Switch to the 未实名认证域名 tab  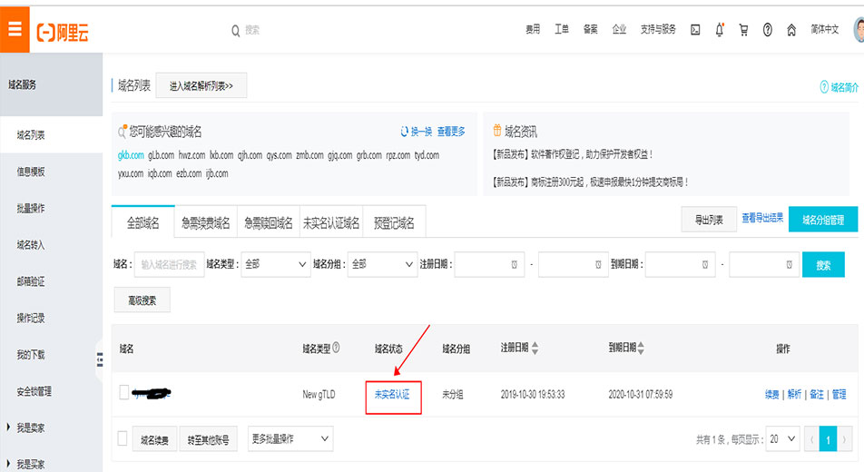330,223
